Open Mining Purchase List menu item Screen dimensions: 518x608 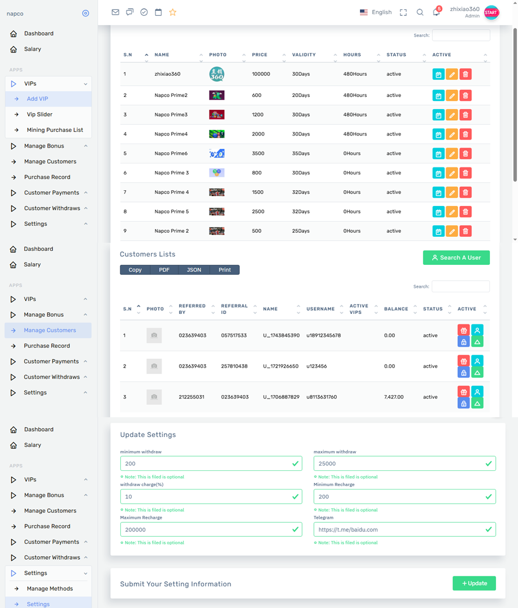coord(55,130)
